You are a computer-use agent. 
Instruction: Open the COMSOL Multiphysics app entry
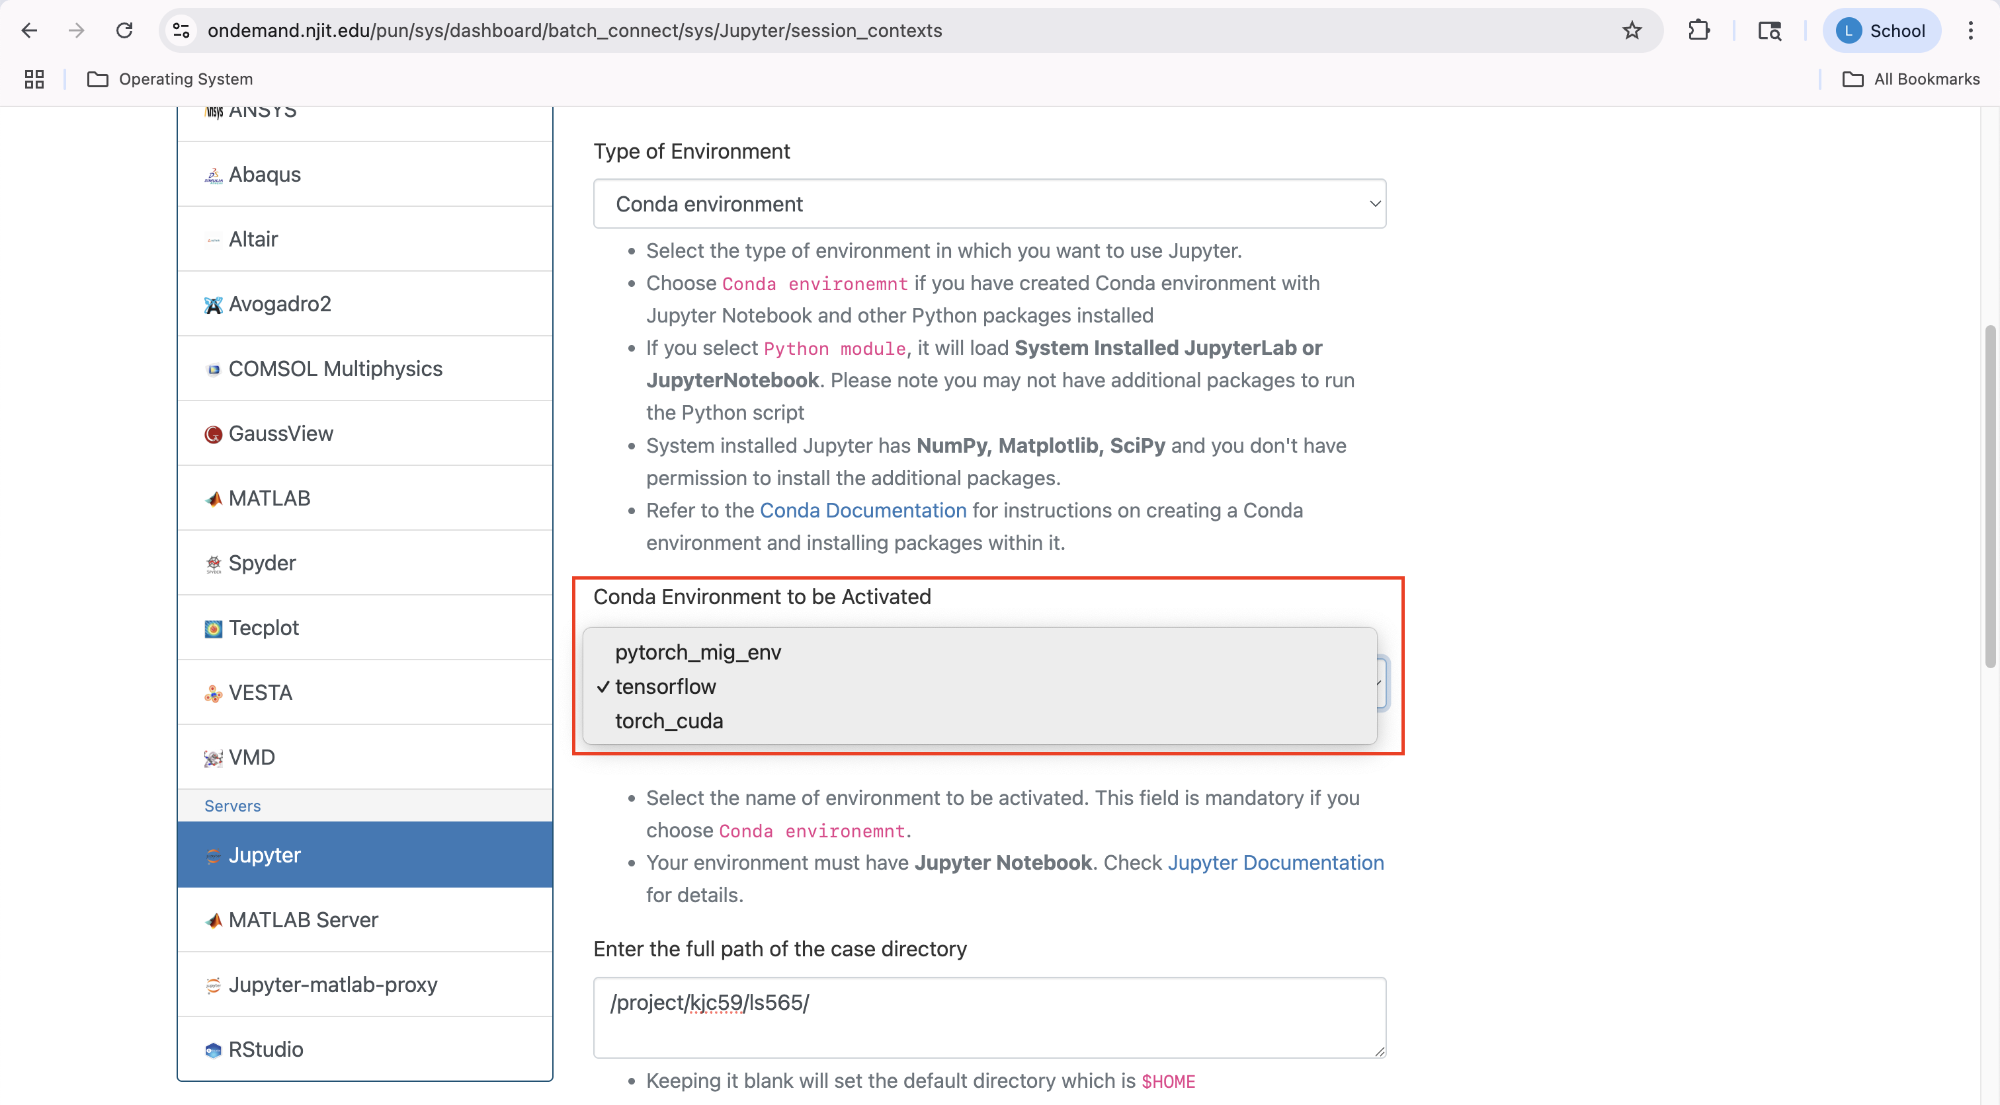pyautogui.click(x=365, y=369)
